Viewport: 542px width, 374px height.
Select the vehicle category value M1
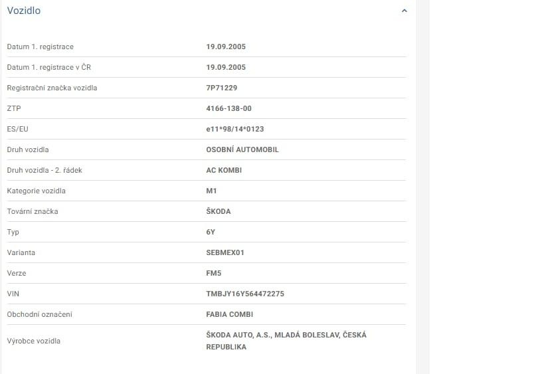212,191
